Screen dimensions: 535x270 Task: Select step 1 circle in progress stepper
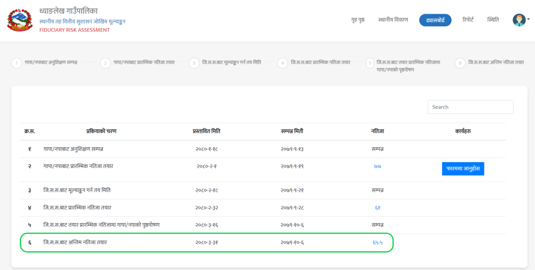(x=16, y=63)
